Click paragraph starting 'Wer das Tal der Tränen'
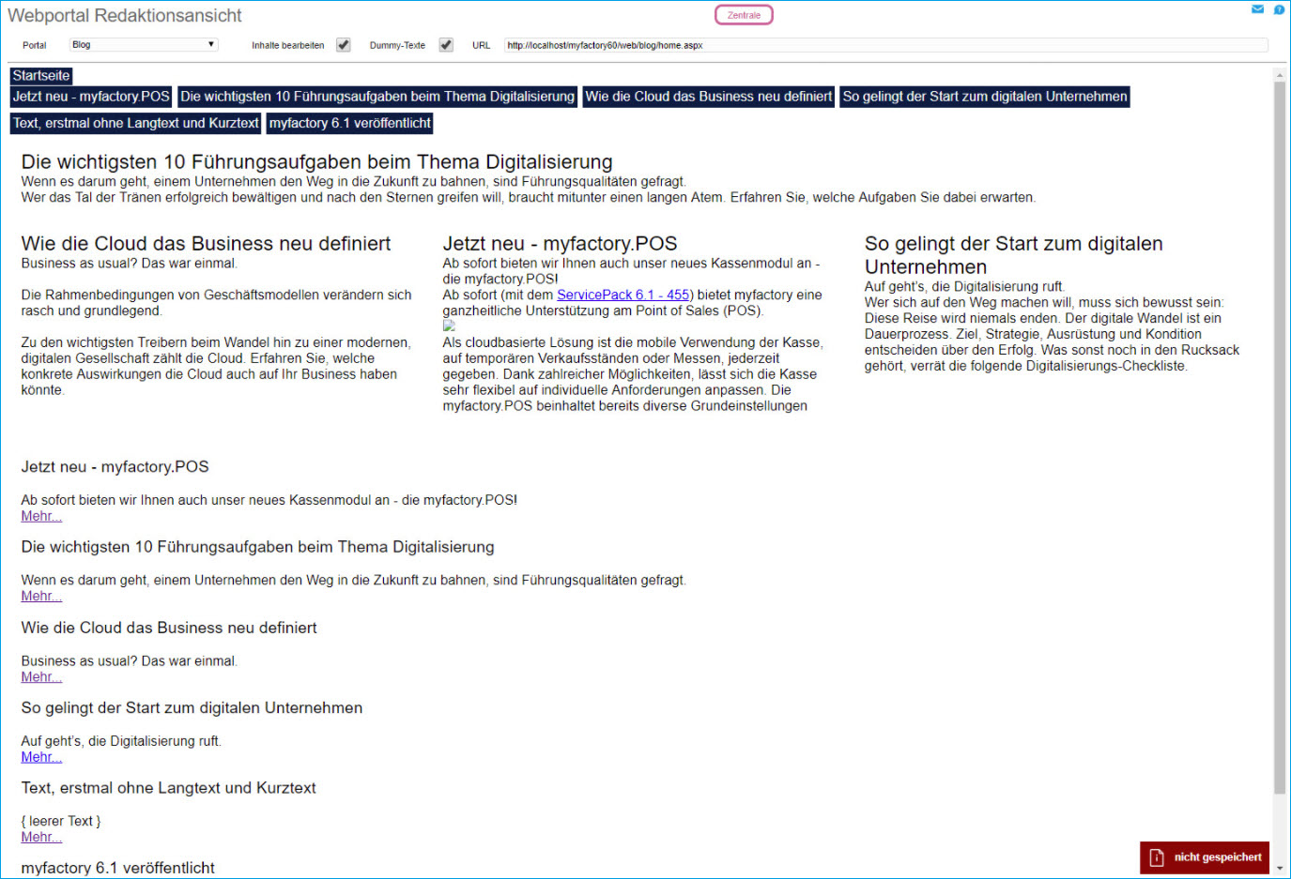The height and width of the screenshot is (879, 1291). tap(529, 197)
